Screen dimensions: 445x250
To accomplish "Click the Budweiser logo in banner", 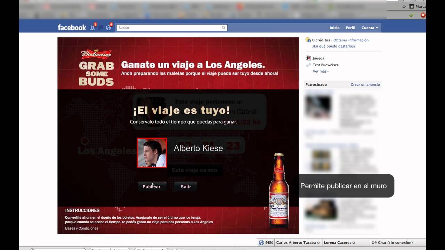I will click(96, 54).
